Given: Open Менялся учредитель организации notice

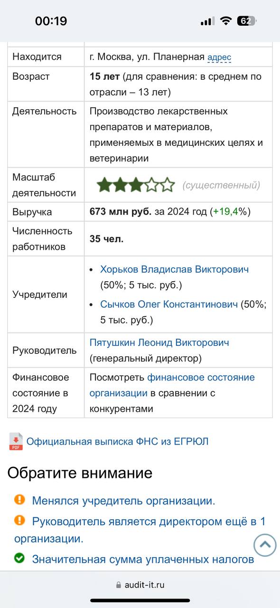Looking at the screenshot, I should click(123, 501).
